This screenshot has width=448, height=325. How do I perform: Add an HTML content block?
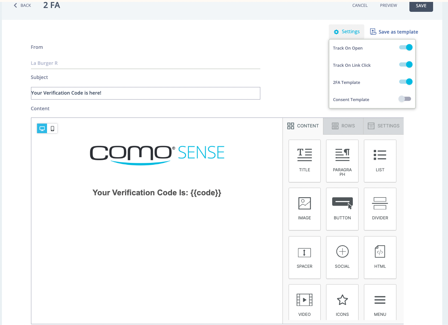tap(380, 257)
